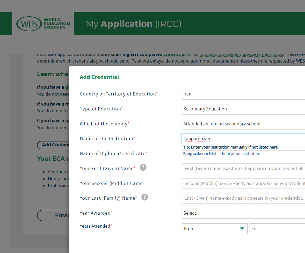
Task: Open Educational Credential Assessment (ECA) link
Action: coord(241,55)
